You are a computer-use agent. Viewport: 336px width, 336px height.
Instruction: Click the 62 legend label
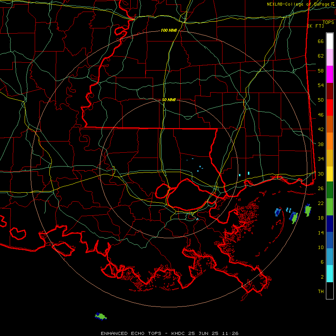pyautogui.click(x=321, y=56)
